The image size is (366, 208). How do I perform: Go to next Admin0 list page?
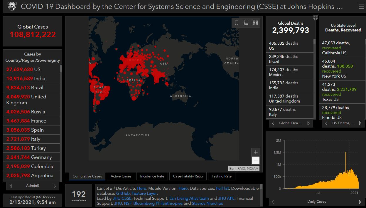(54, 186)
